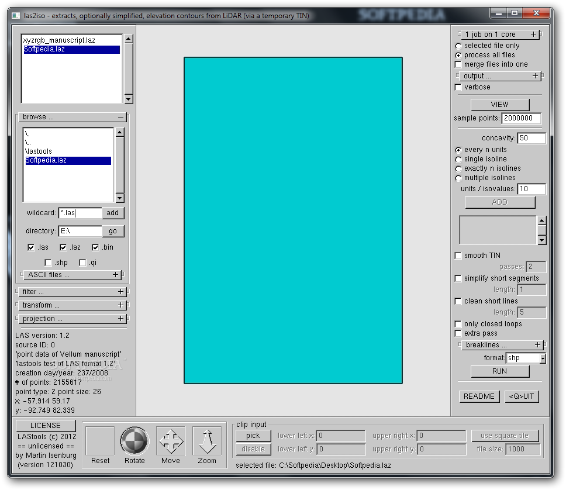Click the LICENSE button

click(x=46, y=426)
